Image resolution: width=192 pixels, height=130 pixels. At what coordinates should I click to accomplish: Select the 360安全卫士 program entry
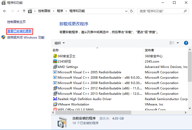[x=66, y=56]
